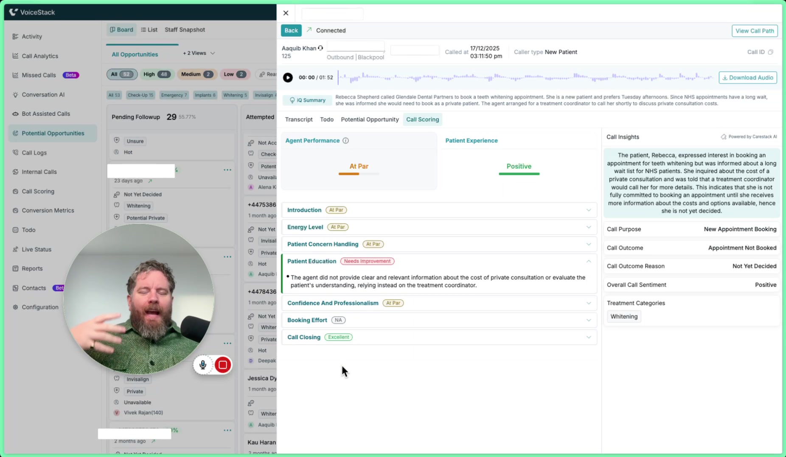Open Configuration from the sidebar
786x457 pixels.
[40, 307]
